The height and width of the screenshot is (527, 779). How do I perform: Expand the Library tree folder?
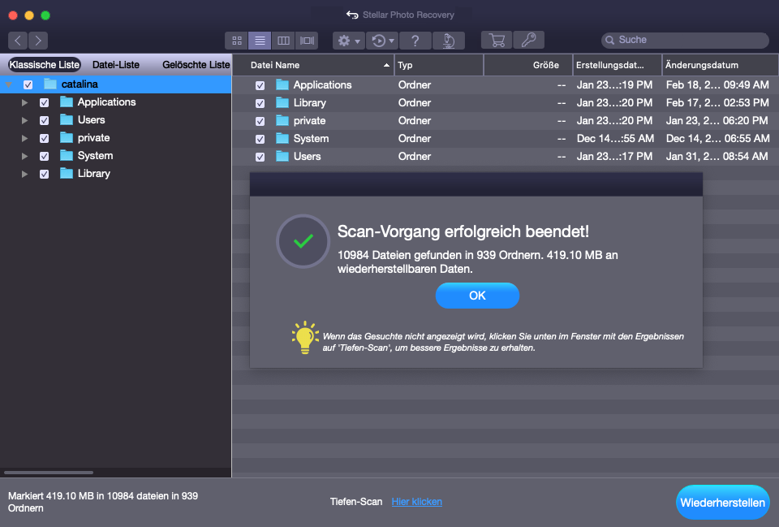coord(24,174)
